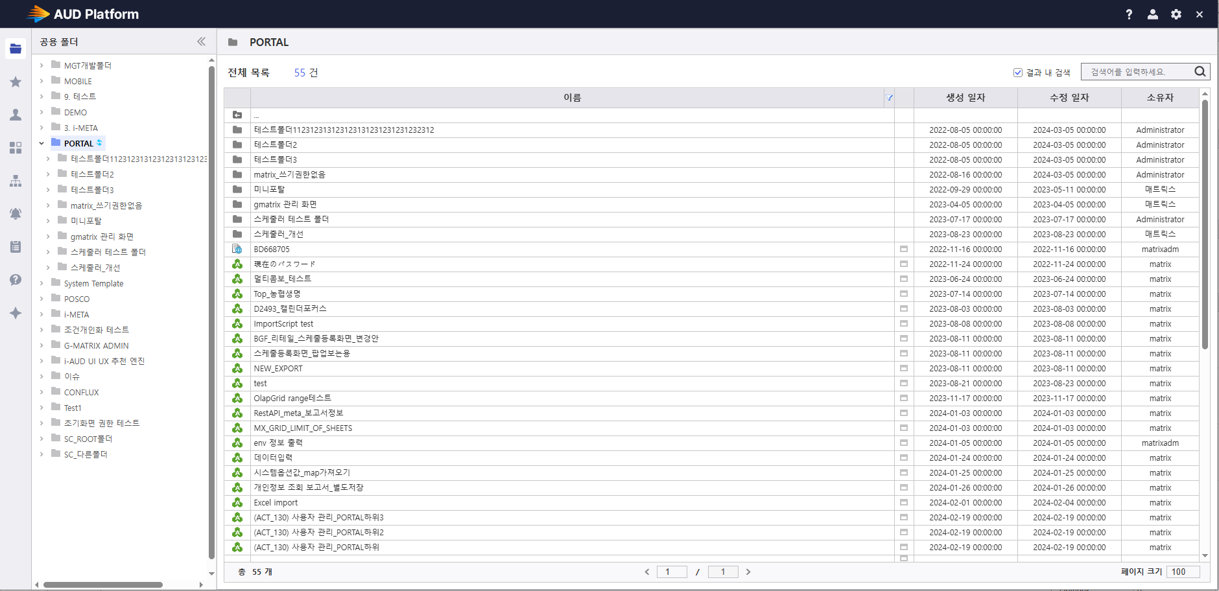Click the window icon in the OlapGrid range테스트 row
The width and height of the screenshot is (1219, 591).
point(904,399)
